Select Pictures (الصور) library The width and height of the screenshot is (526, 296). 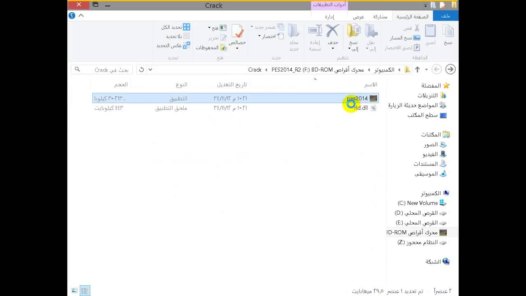pyautogui.click(x=435, y=145)
